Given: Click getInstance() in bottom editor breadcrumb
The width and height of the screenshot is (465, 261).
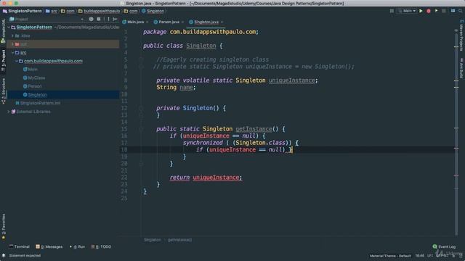Looking at the screenshot, I should pos(179,240).
